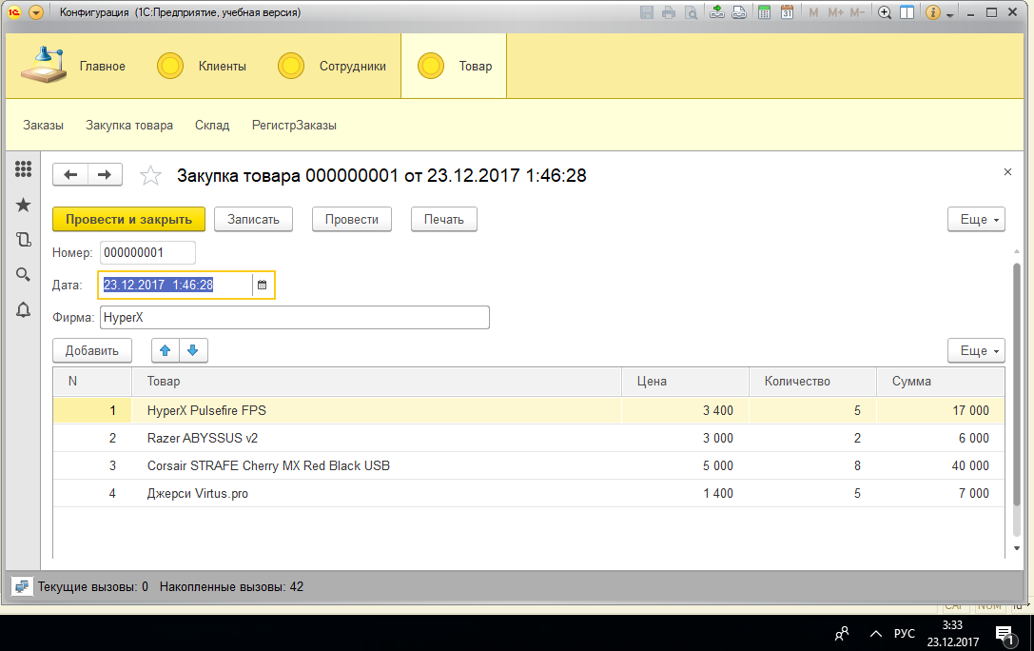Image resolution: width=1034 pixels, height=651 pixels.
Task: Open print preview magnifier-page icon
Action: pyautogui.click(x=691, y=12)
